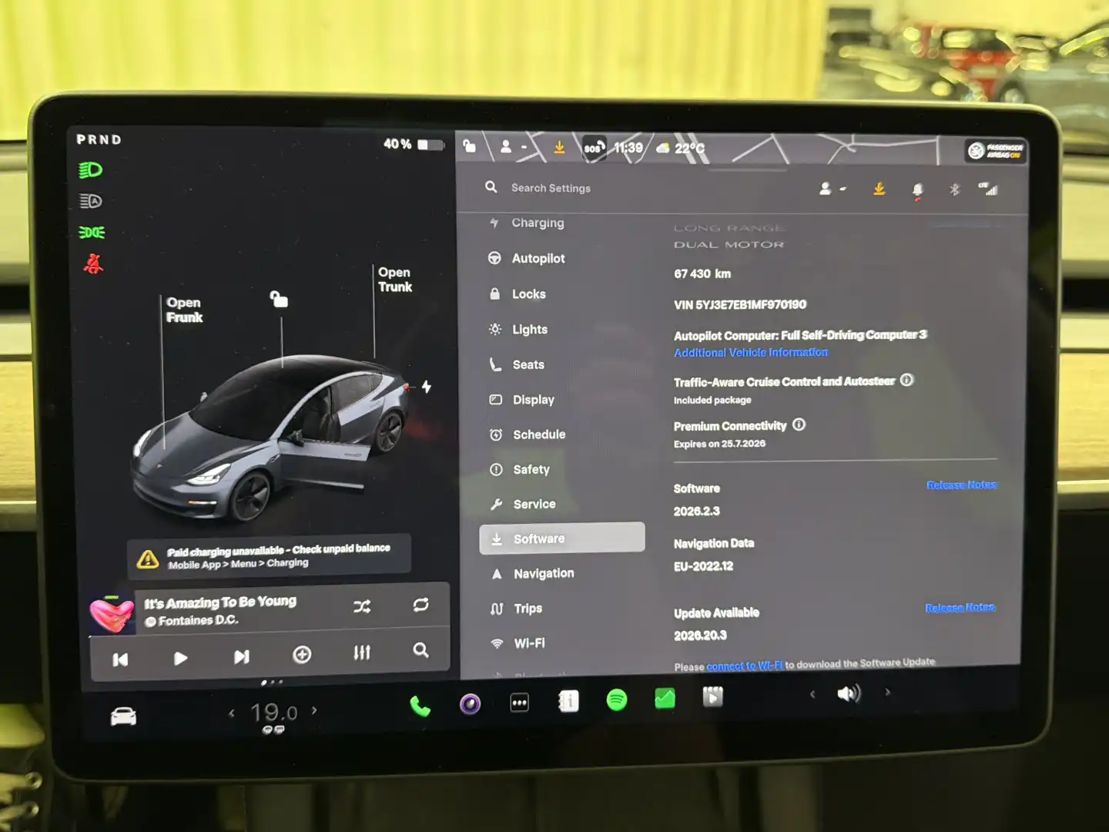Open the Controls car icon in the dock
Viewport: 1109px width, 832px height.
pyautogui.click(x=123, y=716)
